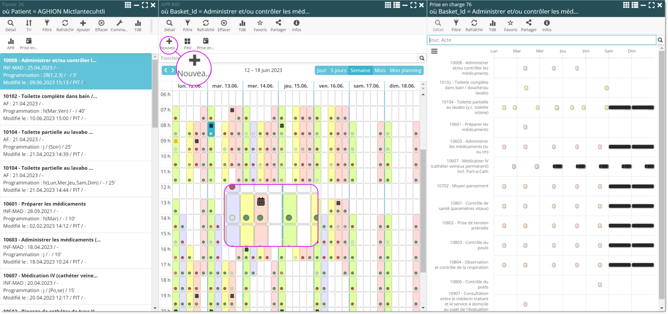Switch calendar to Mois view
The image size is (668, 314).
coord(380,71)
